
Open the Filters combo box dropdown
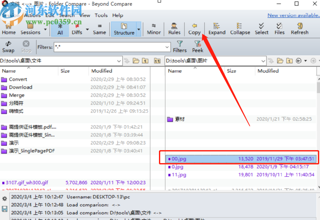[x=167, y=47]
